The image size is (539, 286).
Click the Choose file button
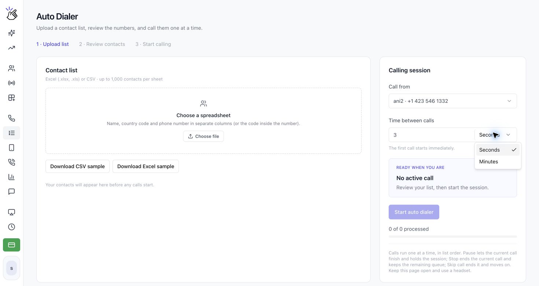(203, 136)
